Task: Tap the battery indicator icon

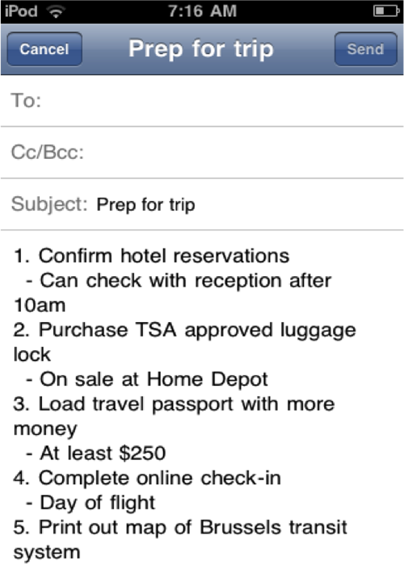Action: 386,11
